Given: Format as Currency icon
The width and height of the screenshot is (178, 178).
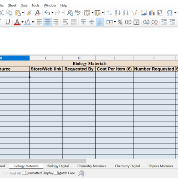Looking at the screenshot, I should (109, 22).
